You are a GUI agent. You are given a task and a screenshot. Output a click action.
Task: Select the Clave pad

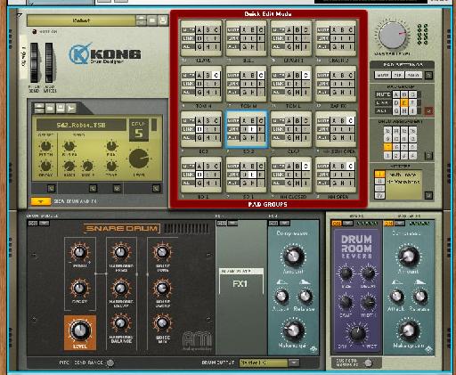201,38
